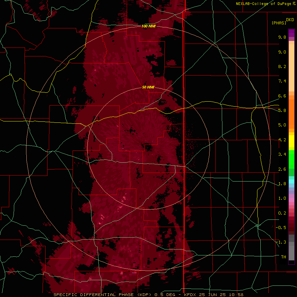
Task: Click the 50 NMI range ring label
Action: coord(148,87)
